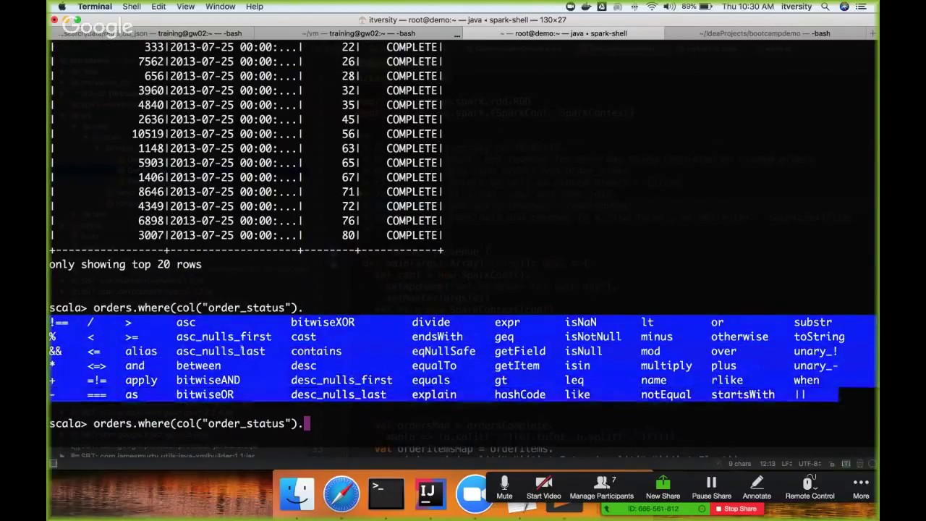Add a new terminal tab with plus button
926x521 pixels.
(872, 33)
